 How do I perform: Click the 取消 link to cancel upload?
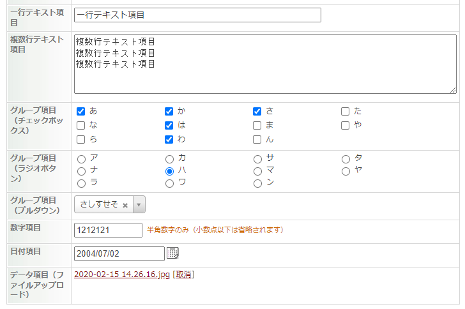(185, 275)
